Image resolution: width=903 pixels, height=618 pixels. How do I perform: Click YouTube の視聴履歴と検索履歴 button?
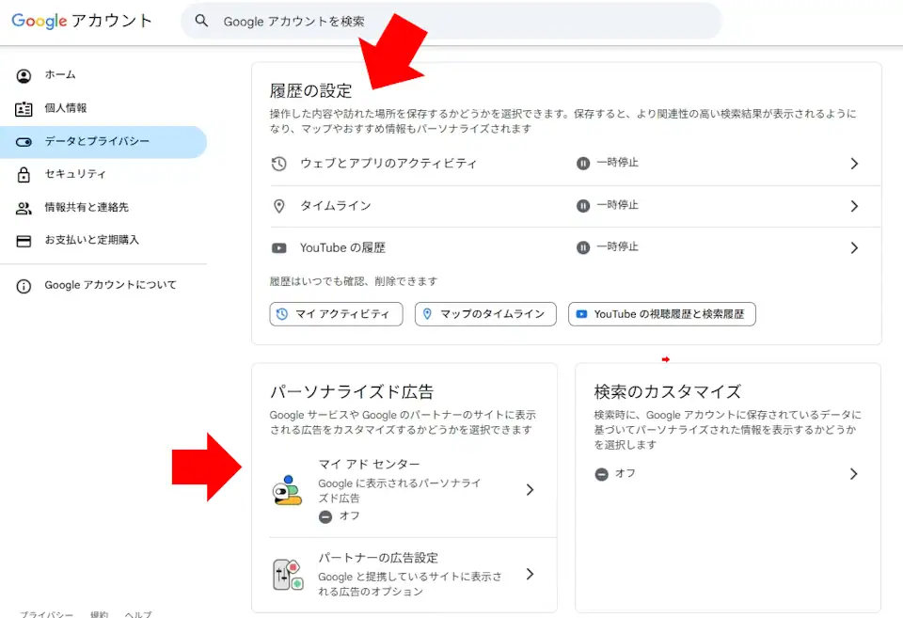661,314
